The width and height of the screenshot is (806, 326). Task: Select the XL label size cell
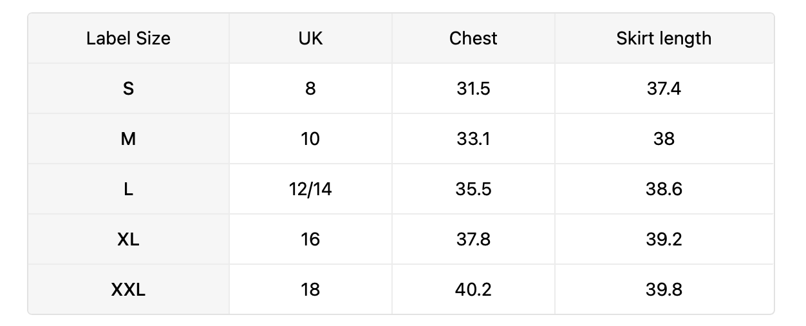pos(128,239)
